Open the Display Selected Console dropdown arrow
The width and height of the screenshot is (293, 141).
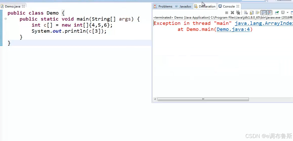(x=287, y=13)
